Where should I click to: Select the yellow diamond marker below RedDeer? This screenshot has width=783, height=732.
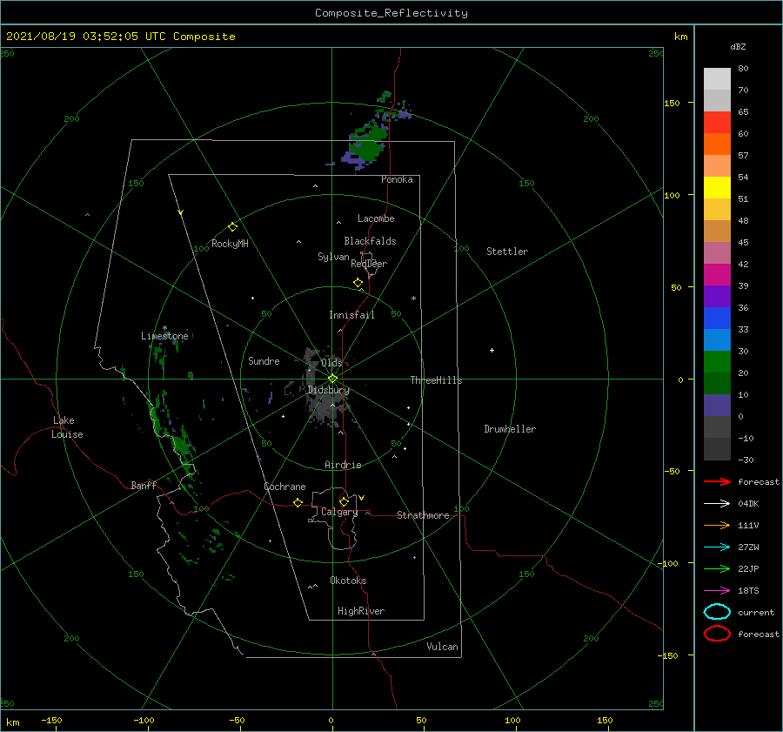pyautogui.click(x=358, y=283)
